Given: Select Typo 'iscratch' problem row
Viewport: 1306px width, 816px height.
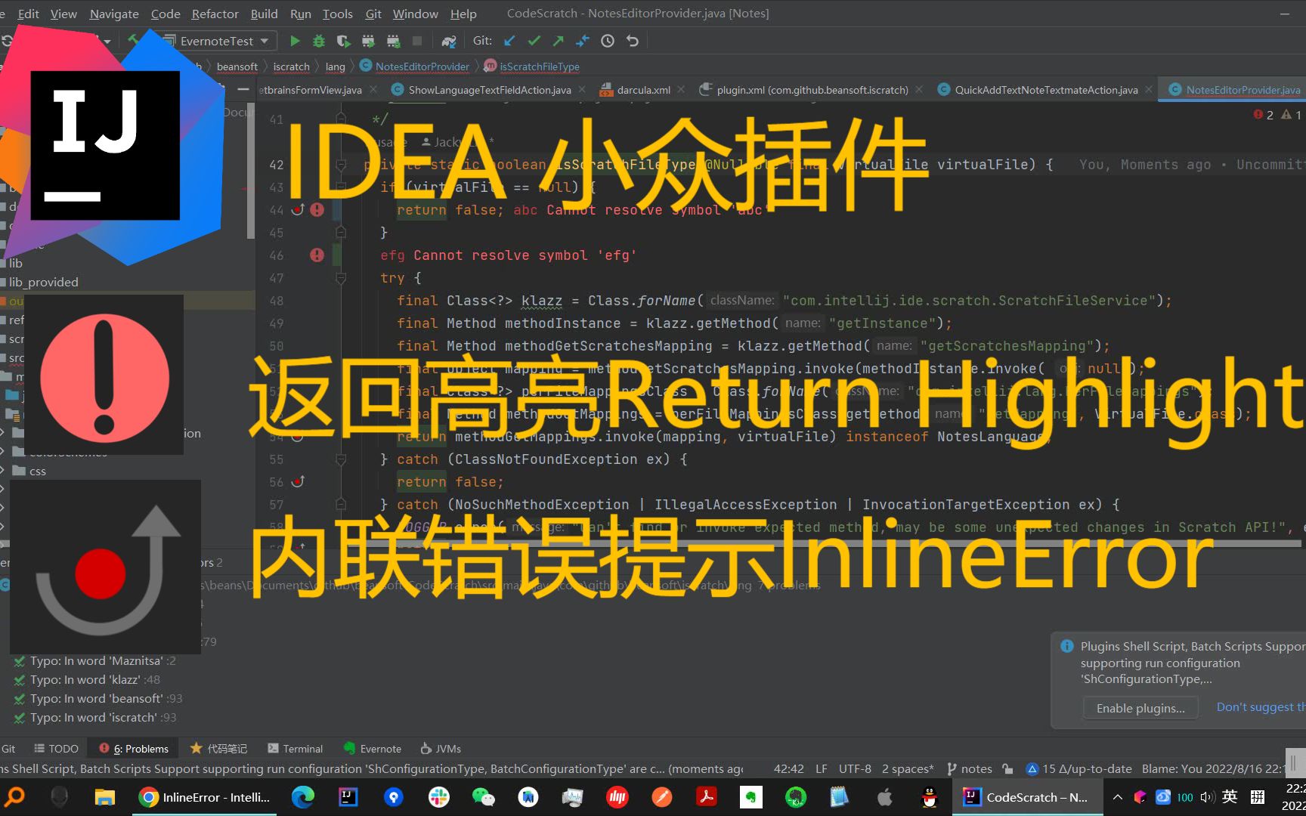Looking at the screenshot, I should 95,718.
